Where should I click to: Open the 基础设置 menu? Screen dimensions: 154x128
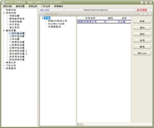[20, 6]
